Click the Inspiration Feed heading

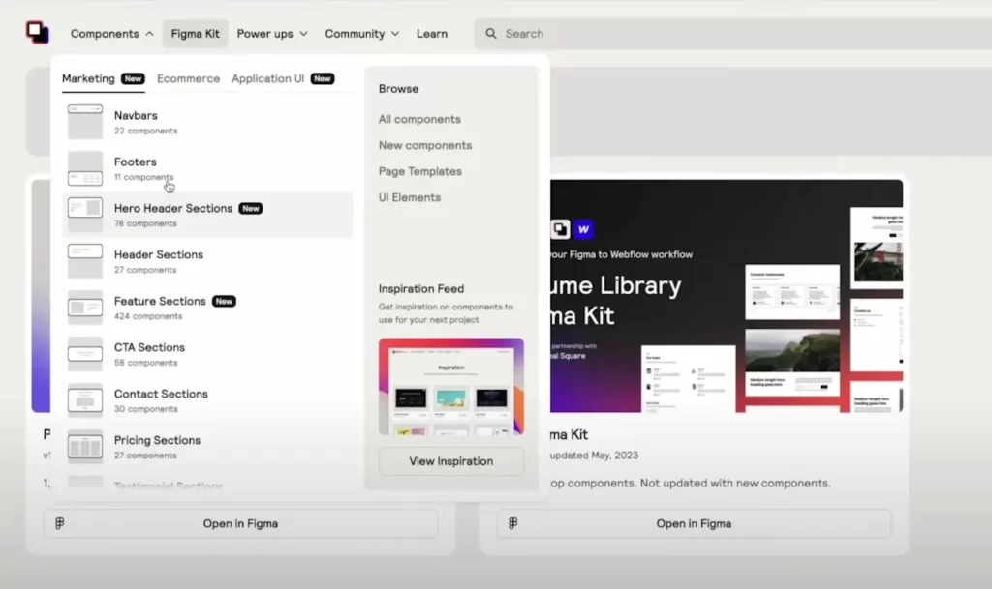421,288
